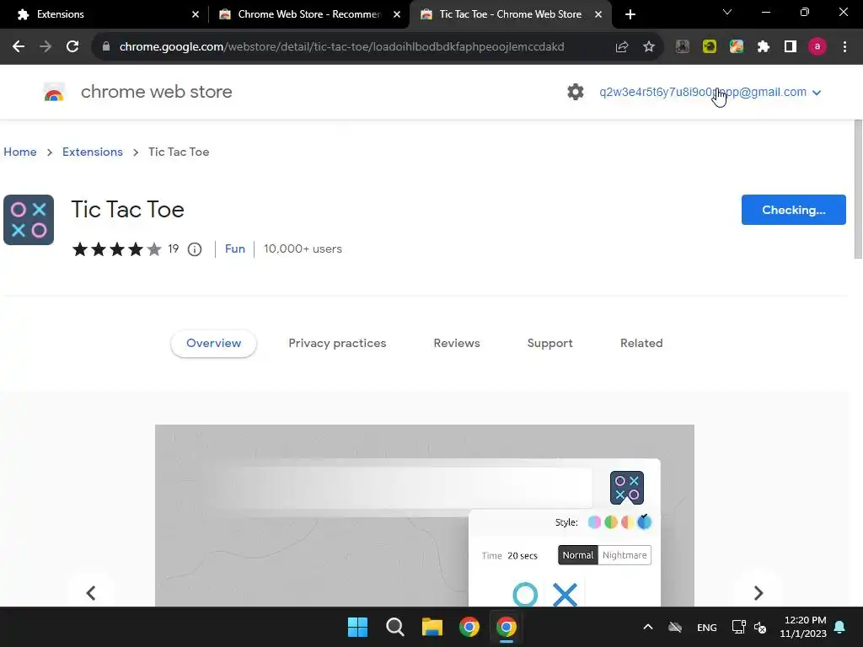Close the Extensions tab
Image resolution: width=863 pixels, height=647 pixels.
point(196,14)
